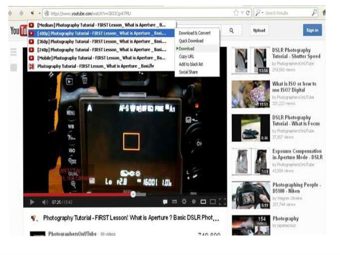Click the 154 videos playlist thumbnail

(x=250, y=226)
